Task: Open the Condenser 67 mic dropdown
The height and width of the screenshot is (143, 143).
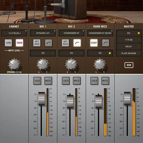Action: (71, 33)
